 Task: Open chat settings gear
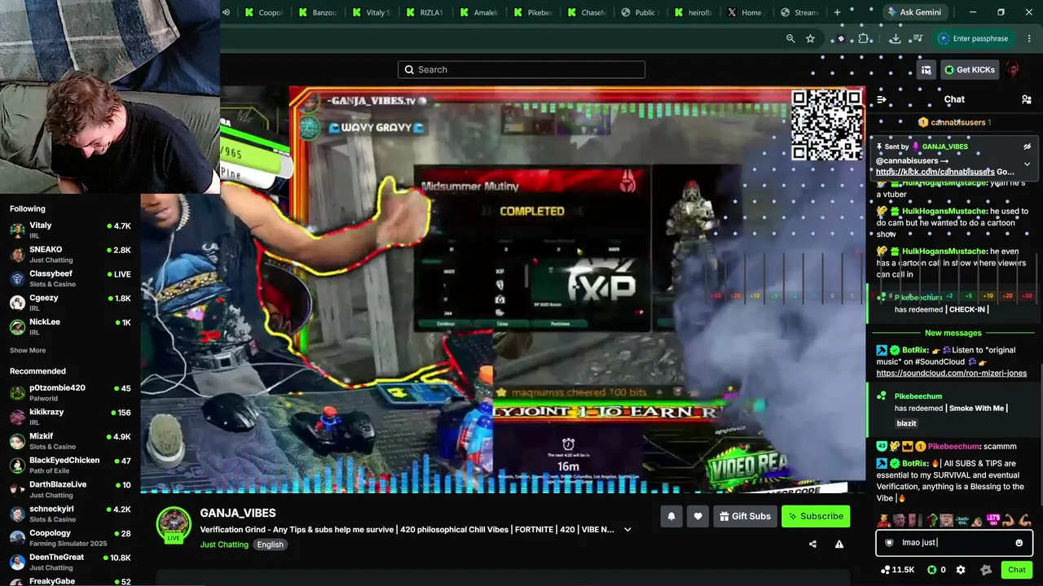(961, 570)
